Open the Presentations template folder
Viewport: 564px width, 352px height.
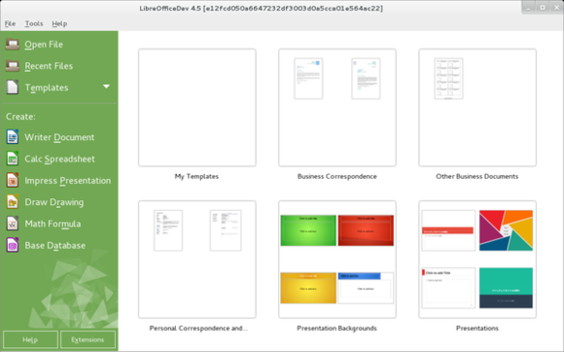[477, 260]
